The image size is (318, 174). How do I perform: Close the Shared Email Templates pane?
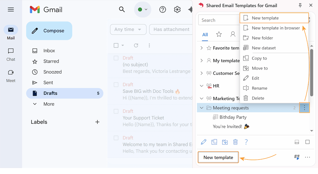[x=311, y=5]
